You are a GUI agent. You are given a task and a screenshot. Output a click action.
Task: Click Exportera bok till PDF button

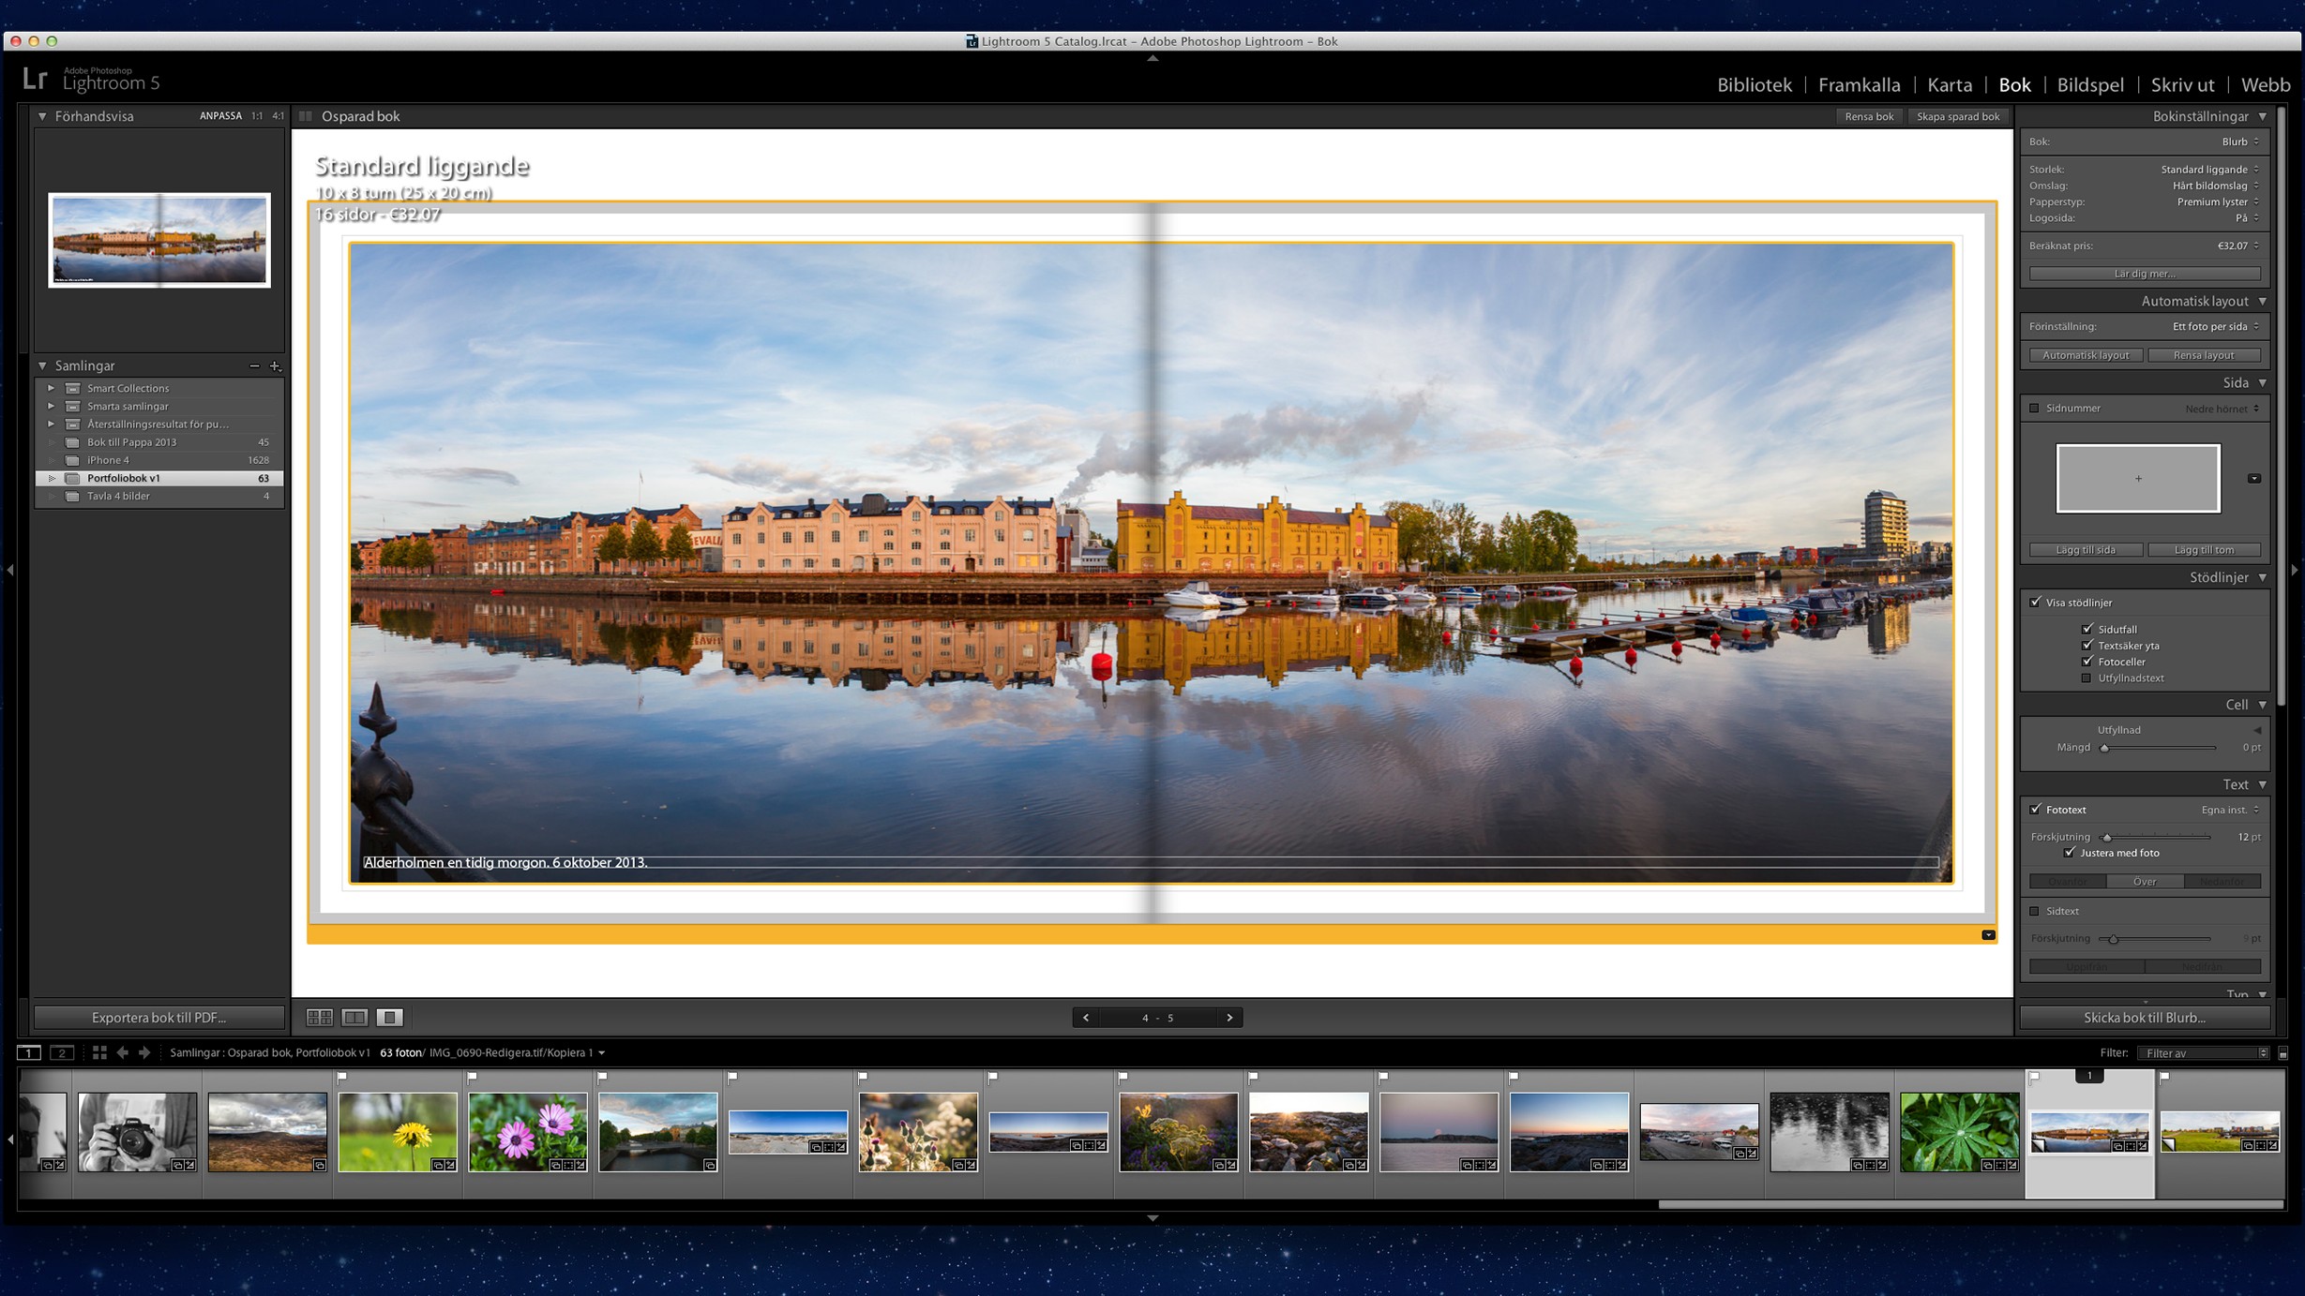[158, 1018]
